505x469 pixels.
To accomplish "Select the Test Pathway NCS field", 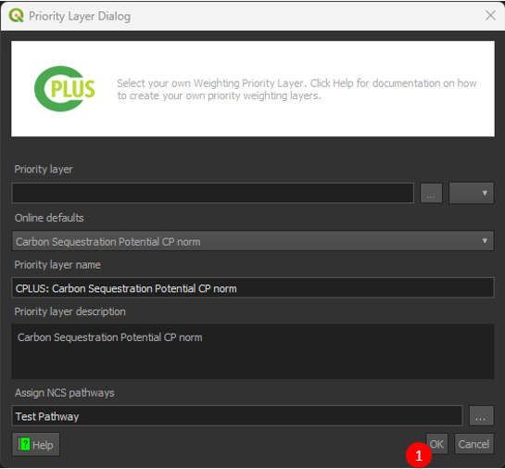I will (x=237, y=416).
